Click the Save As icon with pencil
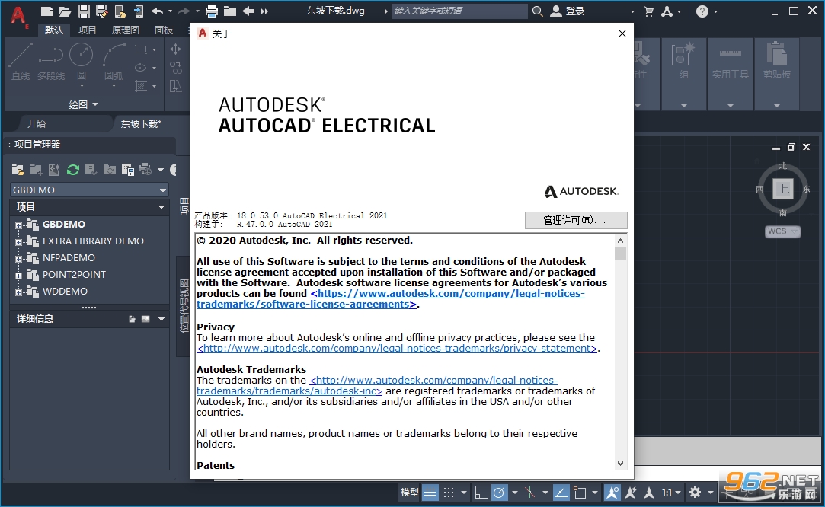Image resolution: width=825 pixels, height=507 pixels. pos(101,11)
